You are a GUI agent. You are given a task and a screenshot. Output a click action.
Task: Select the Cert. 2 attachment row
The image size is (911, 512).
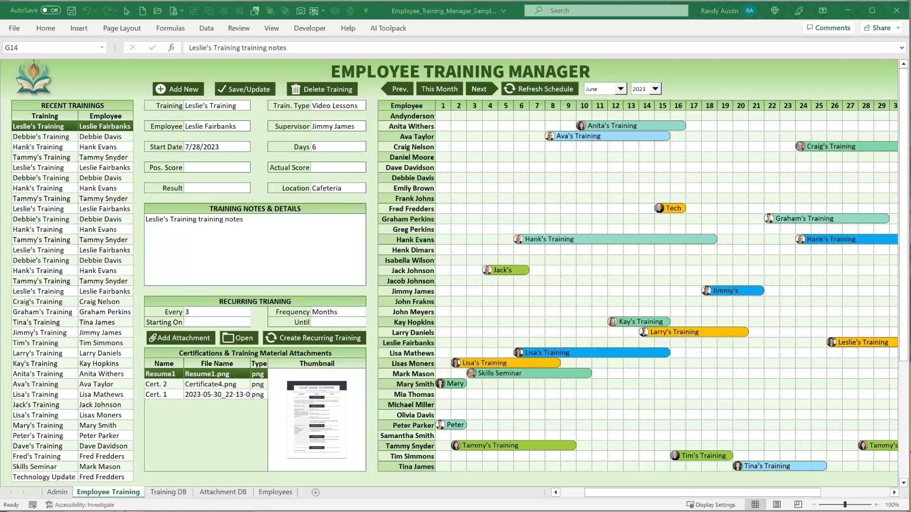pyautogui.click(x=206, y=384)
